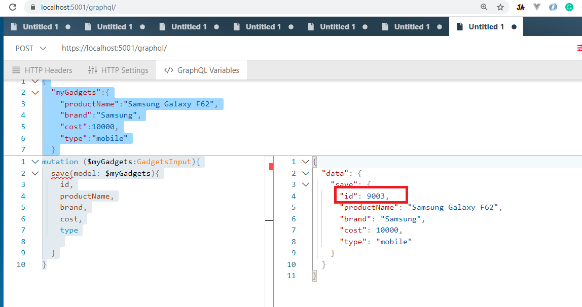The image size is (582, 307).
Task: Switch to the HTTP Headers tab
Action: (48, 70)
